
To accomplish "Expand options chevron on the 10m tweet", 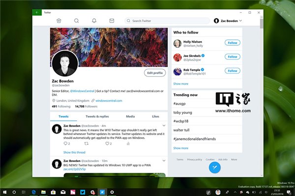I will pyautogui.click(x=164, y=161).
